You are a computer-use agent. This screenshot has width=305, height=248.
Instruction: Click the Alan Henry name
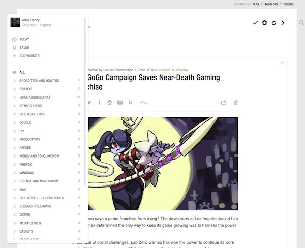[30, 20]
